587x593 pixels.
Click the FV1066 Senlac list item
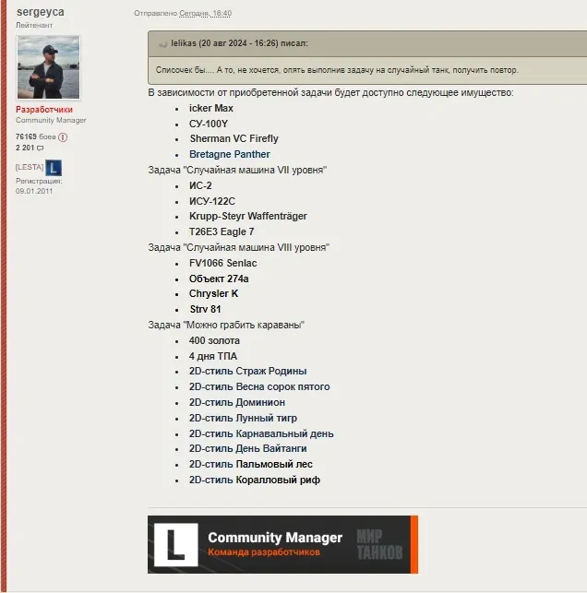(224, 263)
